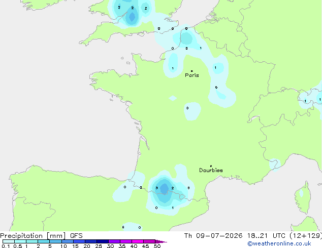The width and height of the screenshot is (322, 248).
Task: Click the Dourbies location dot
Action: [211, 166]
